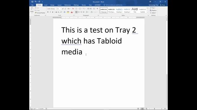Viewport: 197px width, 110px height.
Task: Sort the selected text
Action: (94, 9)
